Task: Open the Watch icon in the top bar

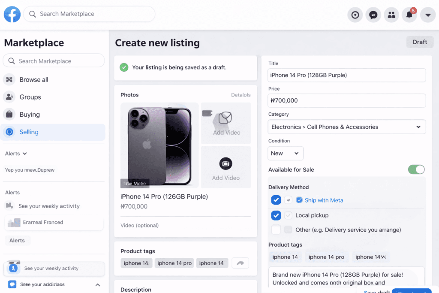Action: 355,14
